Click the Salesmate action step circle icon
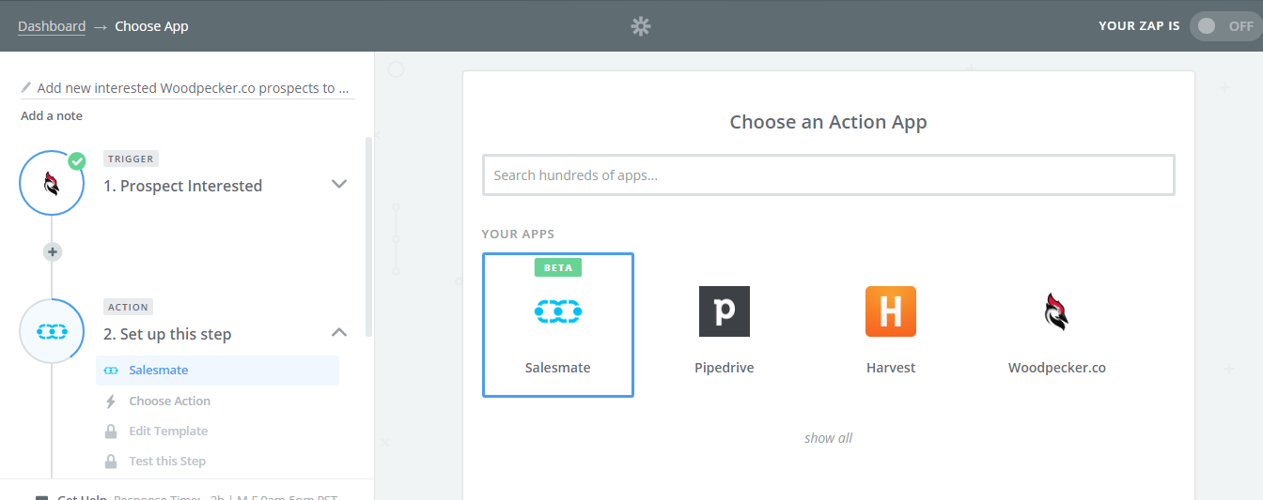Image resolution: width=1263 pixels, height=500 pixels. (x=53, y=331)
